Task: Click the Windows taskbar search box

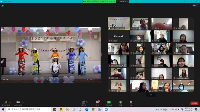Action: pos(29,109)
